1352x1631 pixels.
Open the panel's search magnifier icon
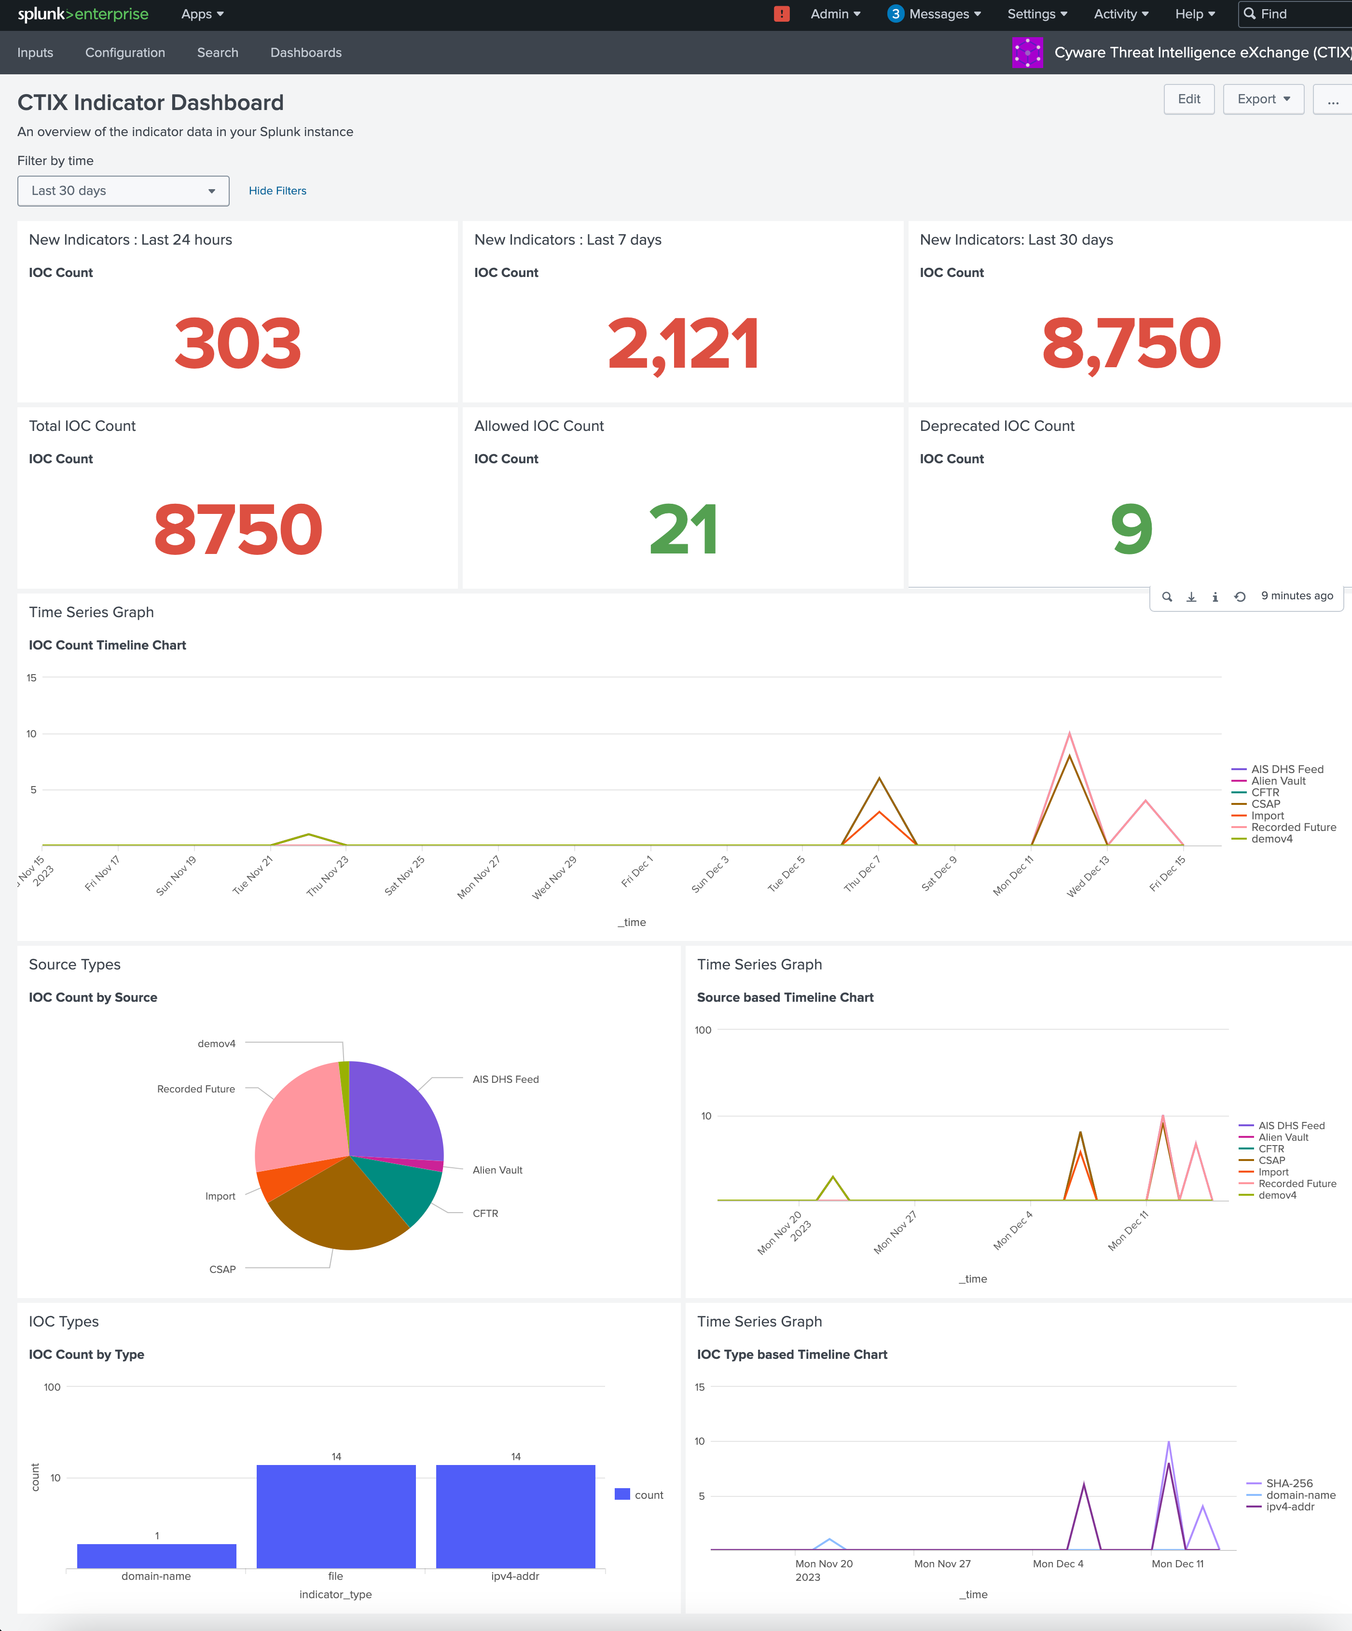(x=1166, y=596)
